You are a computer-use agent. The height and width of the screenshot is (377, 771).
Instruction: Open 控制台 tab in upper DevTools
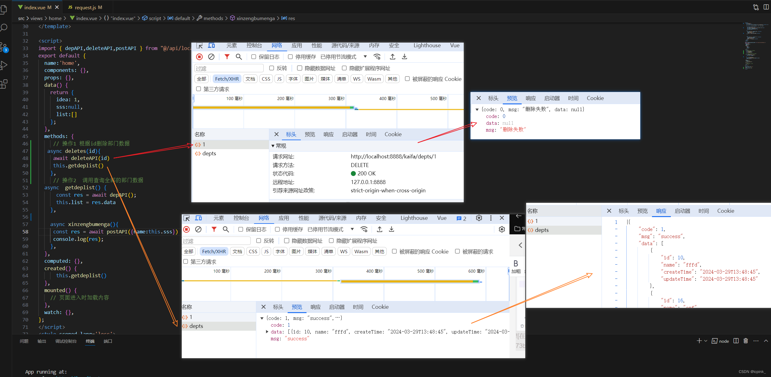click(x=254, y=46)
